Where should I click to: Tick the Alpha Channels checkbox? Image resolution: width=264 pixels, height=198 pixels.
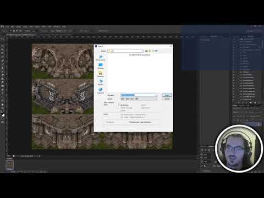point(119,108)
